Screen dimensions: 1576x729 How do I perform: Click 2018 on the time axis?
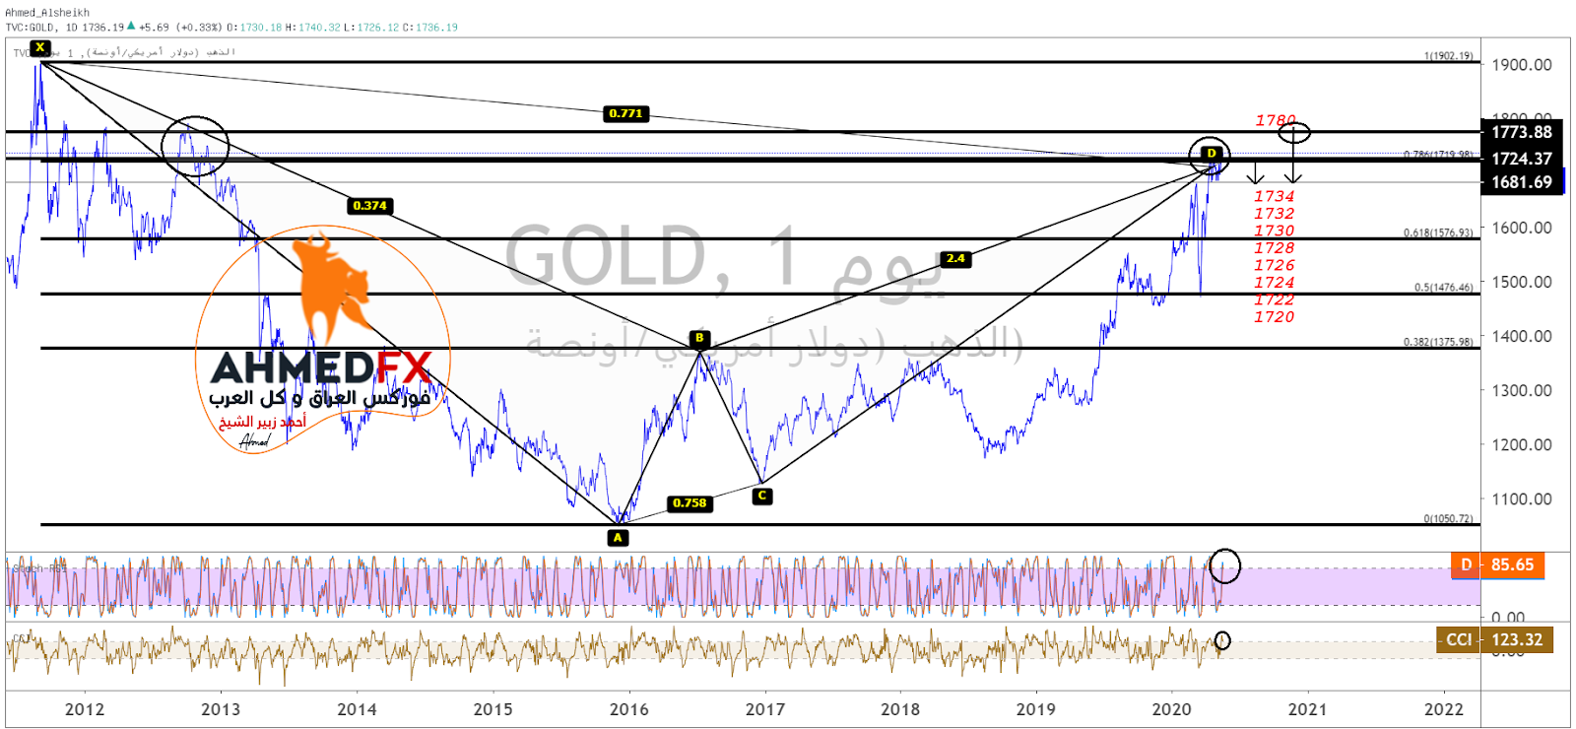900,709
